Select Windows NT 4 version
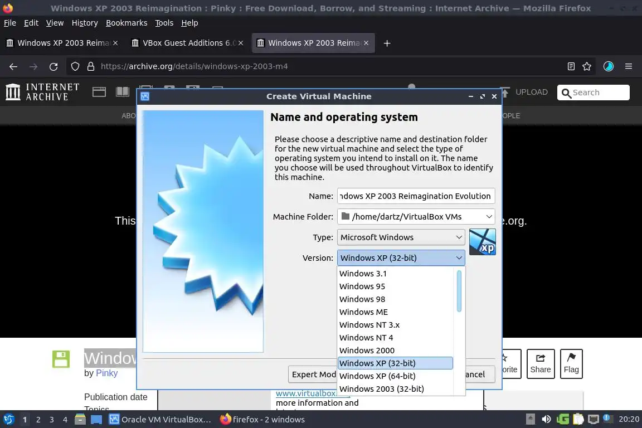This screenshot has height=428, width=642. (396, 338)
